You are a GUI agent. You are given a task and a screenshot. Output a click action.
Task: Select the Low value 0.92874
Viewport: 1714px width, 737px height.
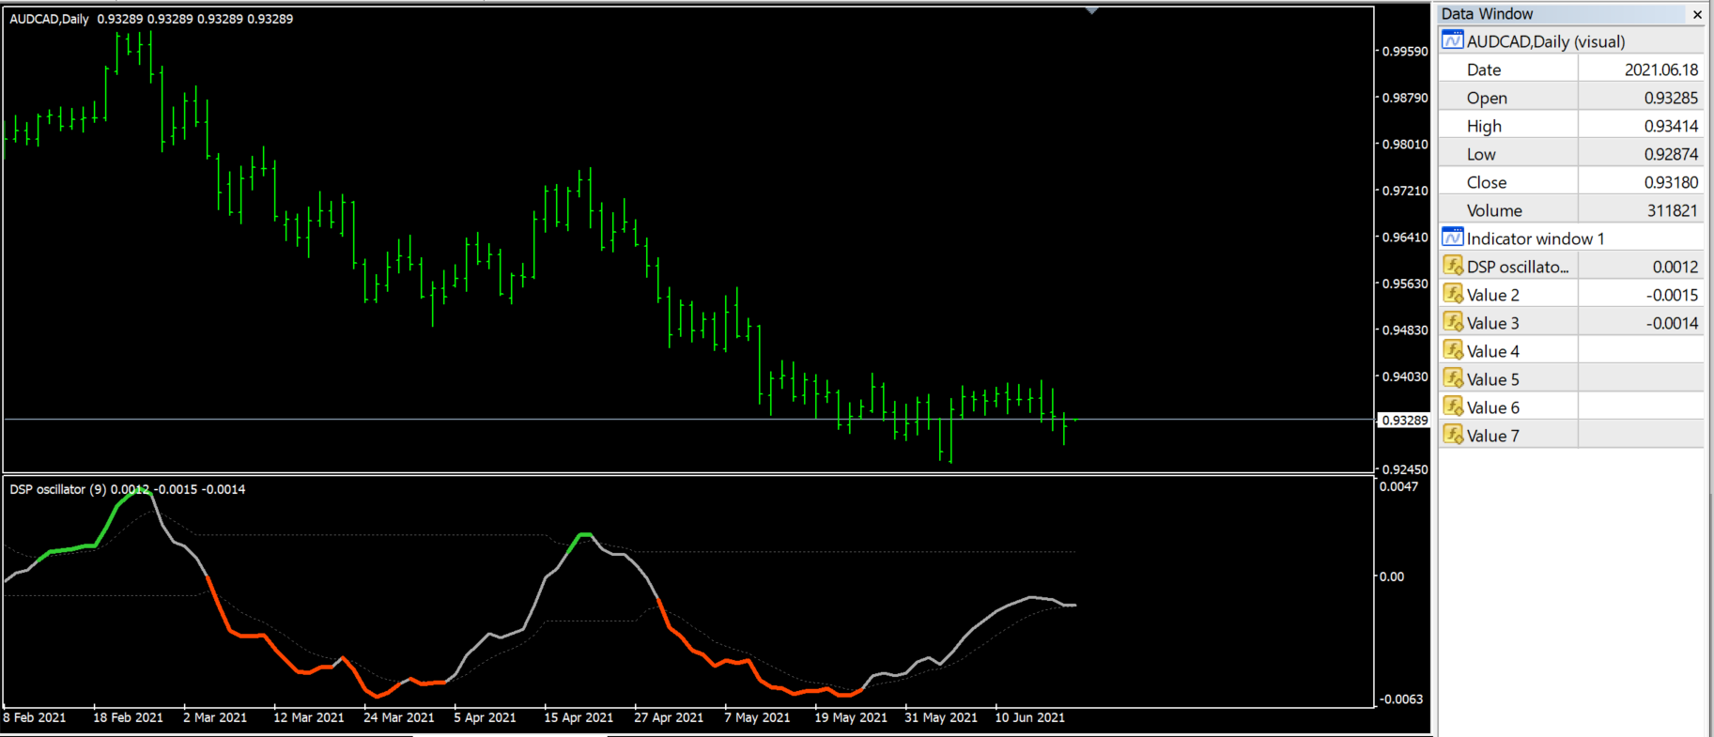click(1671, 154)
